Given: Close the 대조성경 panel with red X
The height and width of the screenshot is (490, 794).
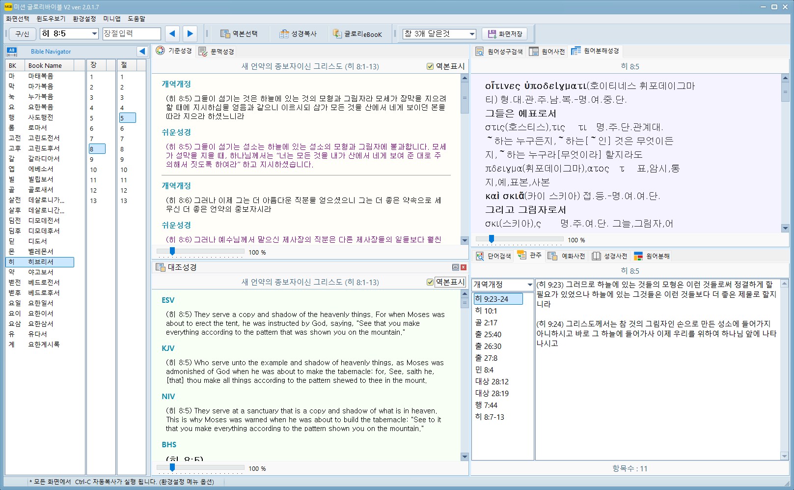Looking at the screenshot, I should click(x=464, y=267).
